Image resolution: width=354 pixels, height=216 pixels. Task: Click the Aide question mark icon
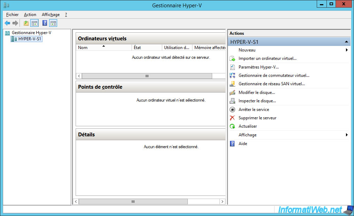point(232,144)
